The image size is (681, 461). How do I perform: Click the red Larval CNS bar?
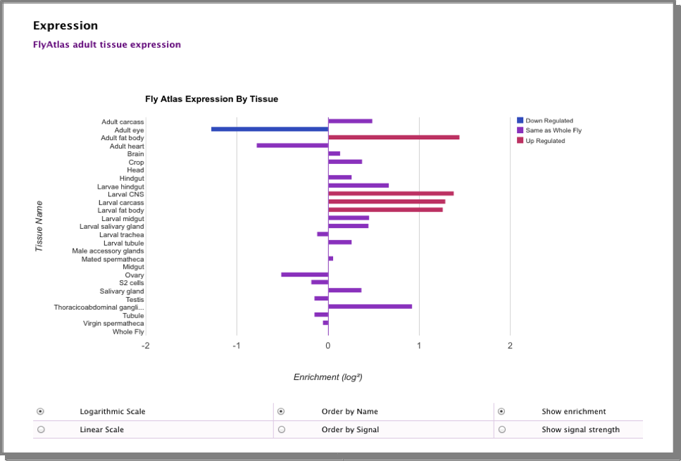pyautogui.click(x=391, y=194)
